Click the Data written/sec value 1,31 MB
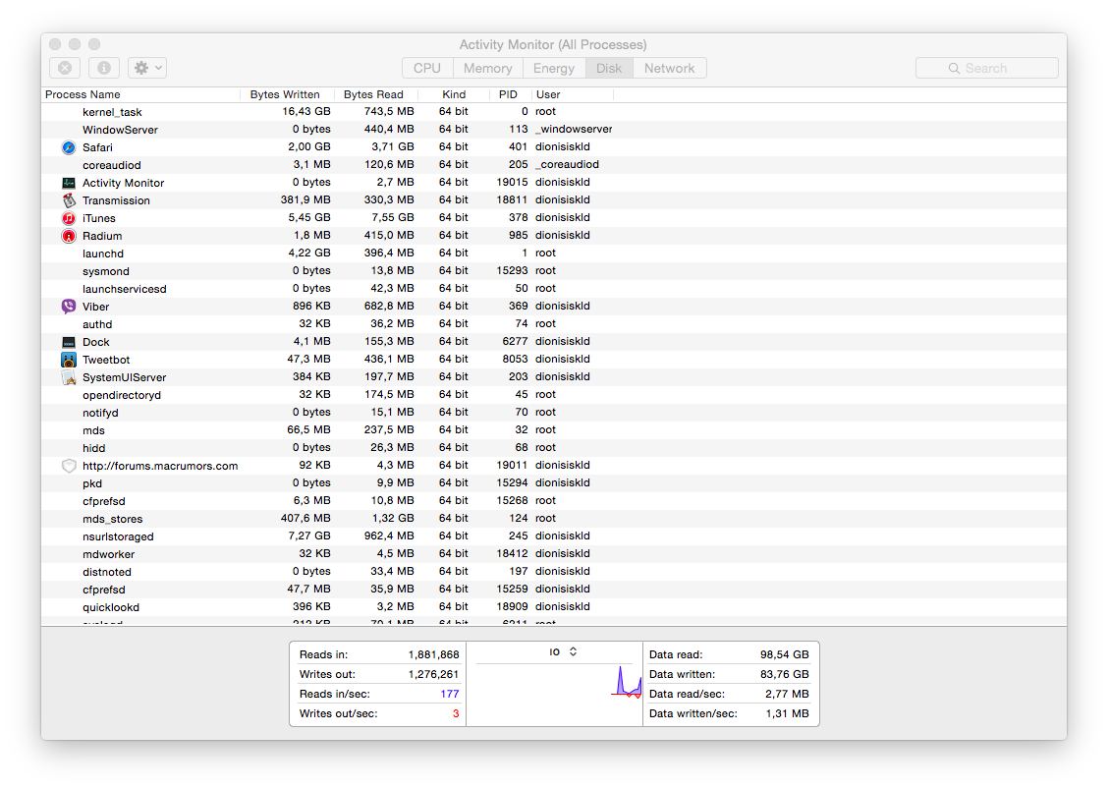Viewport: 1108px width, 789px height. [787, 713]
